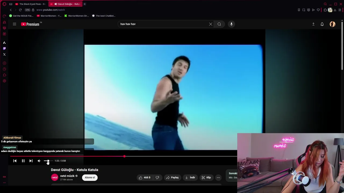The image size is (344, 193).
Task: Create clip with Klip button
Action: tap(206, 177)
